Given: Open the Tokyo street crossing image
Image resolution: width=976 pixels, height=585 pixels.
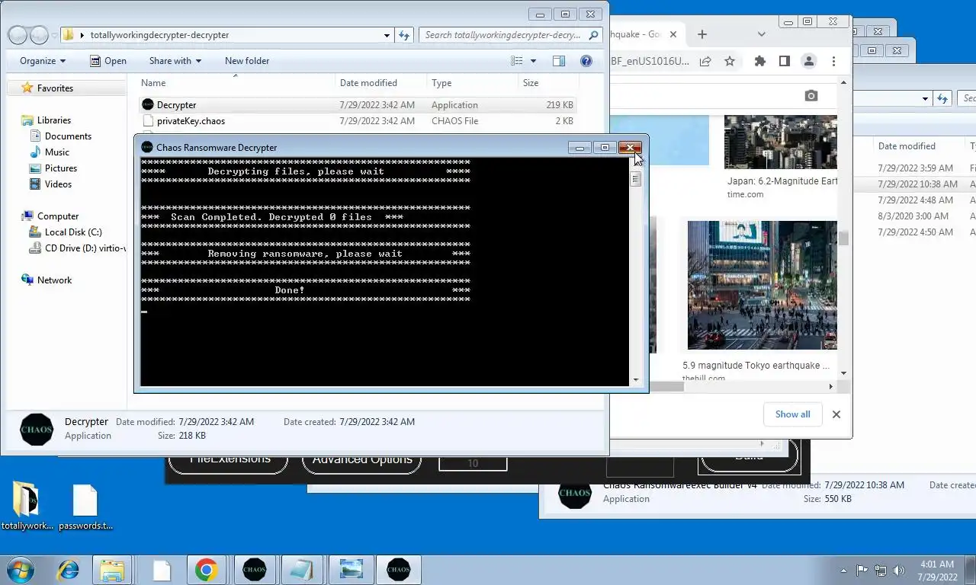Looking at the screenshot, I should click(762, 285).
